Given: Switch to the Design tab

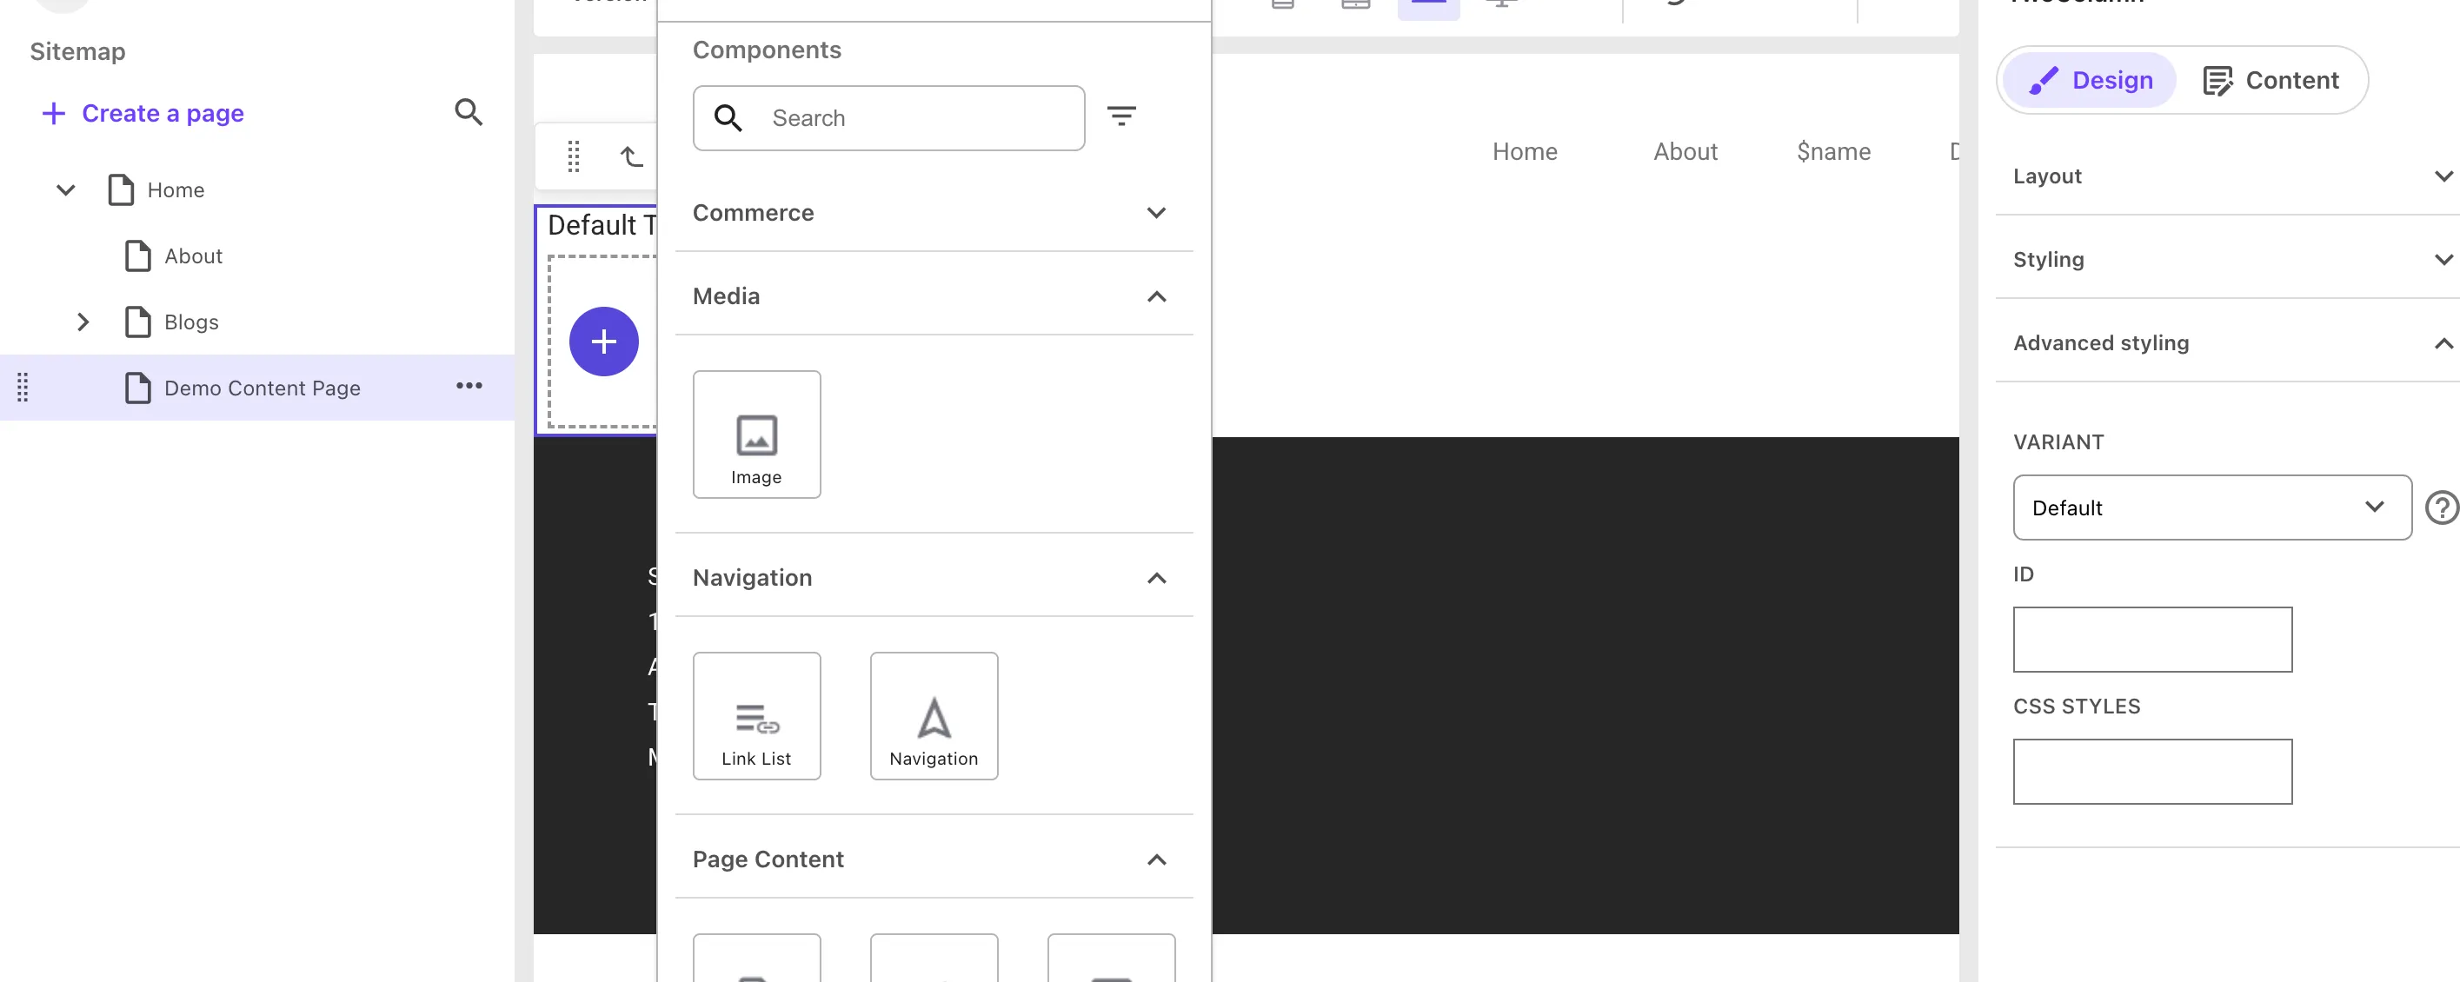Looking at the screenshot, I should click(2089, 80).
